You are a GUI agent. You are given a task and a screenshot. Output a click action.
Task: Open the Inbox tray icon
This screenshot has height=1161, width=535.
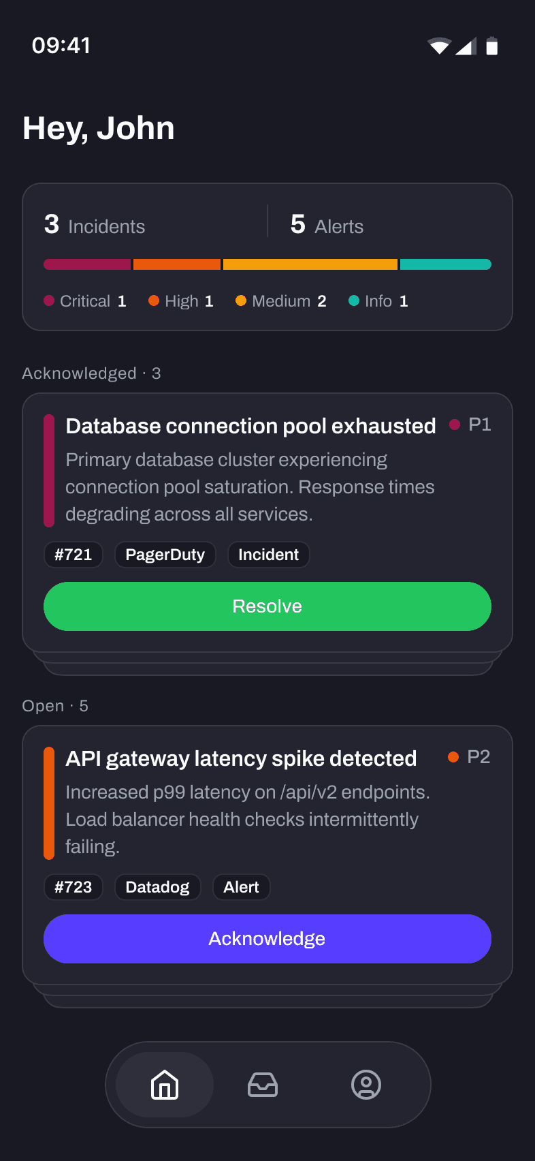point(263,1085)
